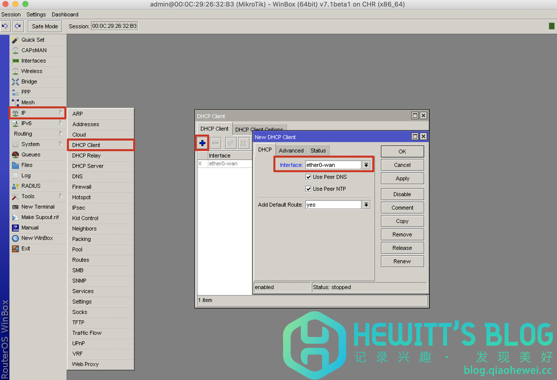Viewport: 557px width, 380px height.
Task: Add a new DHCP client with plus icon
Action: [x=202, y=143]
